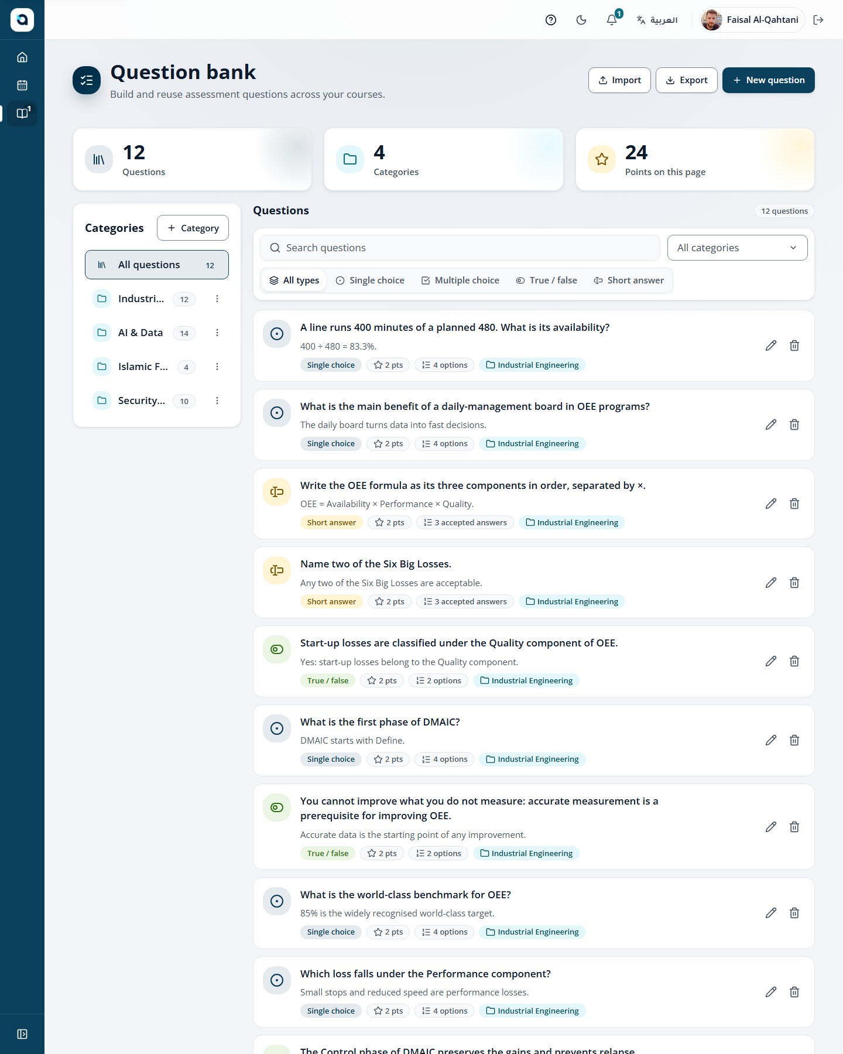The width and height of the screenshot is (843, 1054).
Task: Edit the daily-management board question
Action: [771, 425]
